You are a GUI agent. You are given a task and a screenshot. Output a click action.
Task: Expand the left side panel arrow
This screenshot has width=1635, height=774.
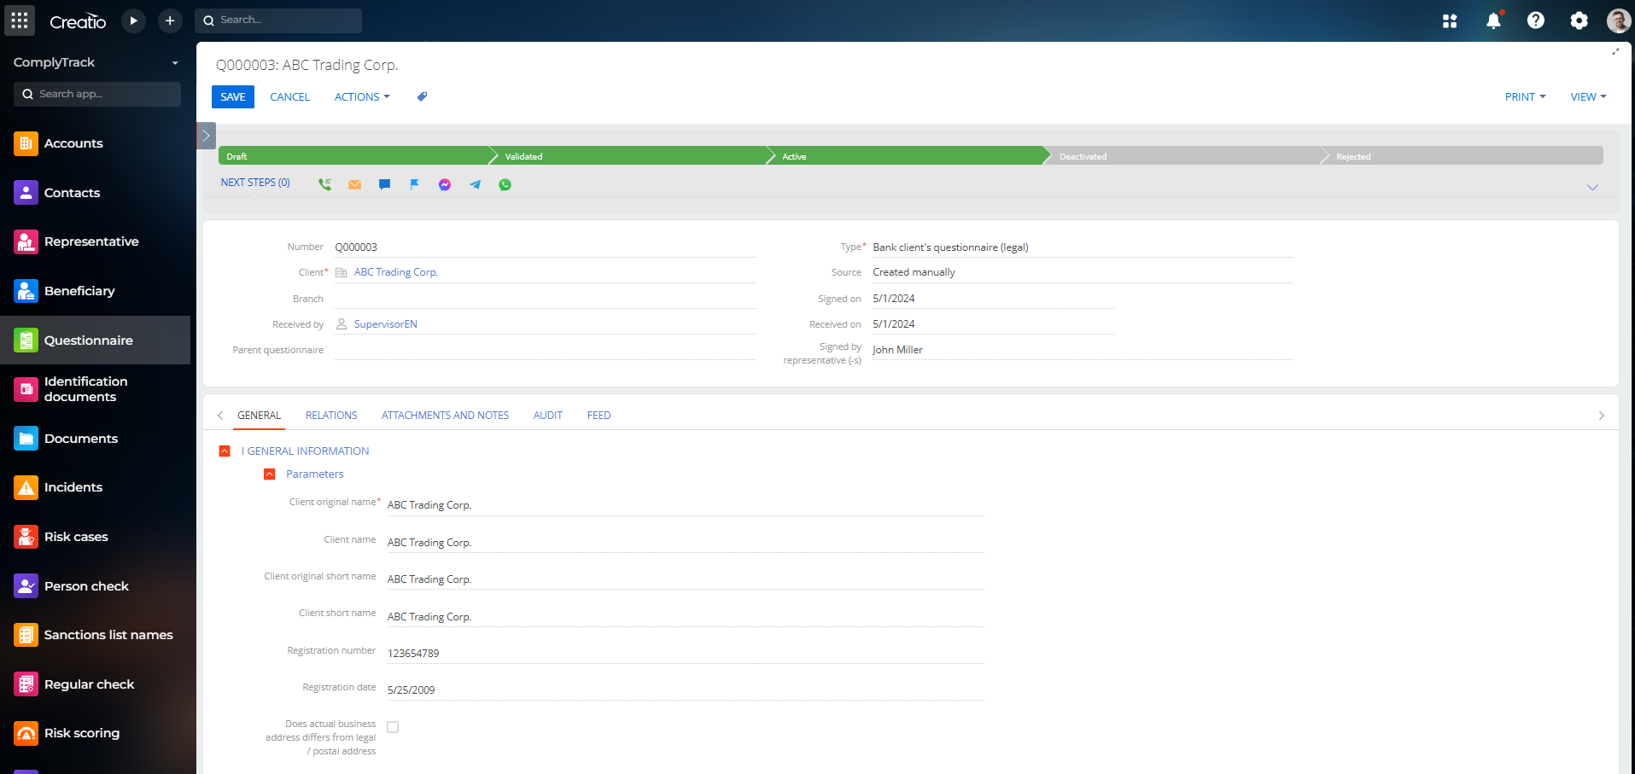[x=206, y=136]
